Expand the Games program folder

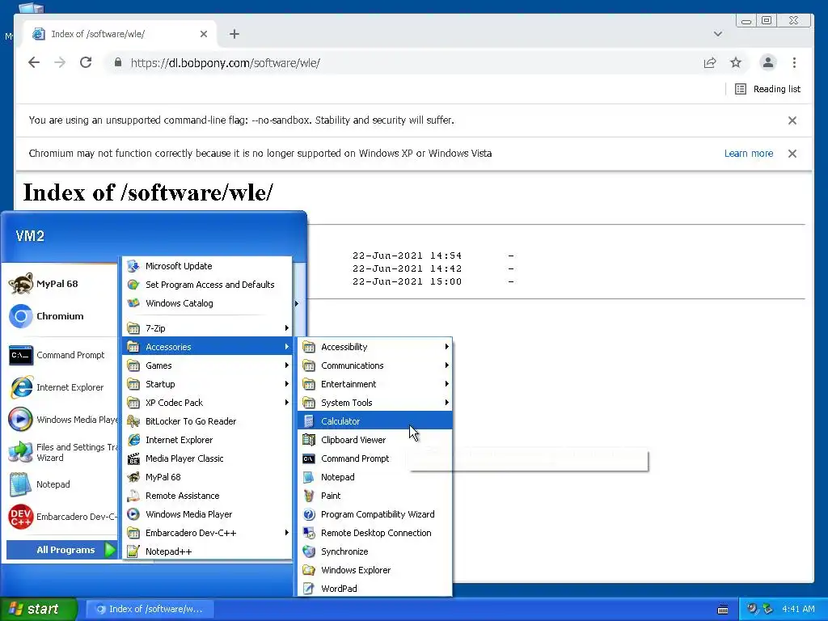[x=207, y=365]
